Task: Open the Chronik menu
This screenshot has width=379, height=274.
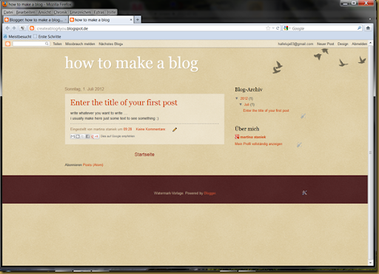Action: point(61,12)
